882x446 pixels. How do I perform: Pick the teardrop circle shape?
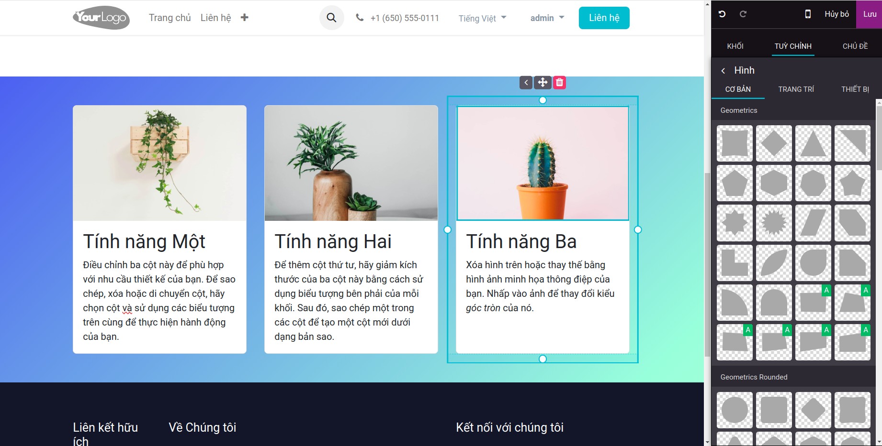(x=813, y=262)
